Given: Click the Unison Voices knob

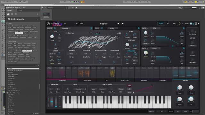Looking at the screenshot, I should click(x=59, y=54).
